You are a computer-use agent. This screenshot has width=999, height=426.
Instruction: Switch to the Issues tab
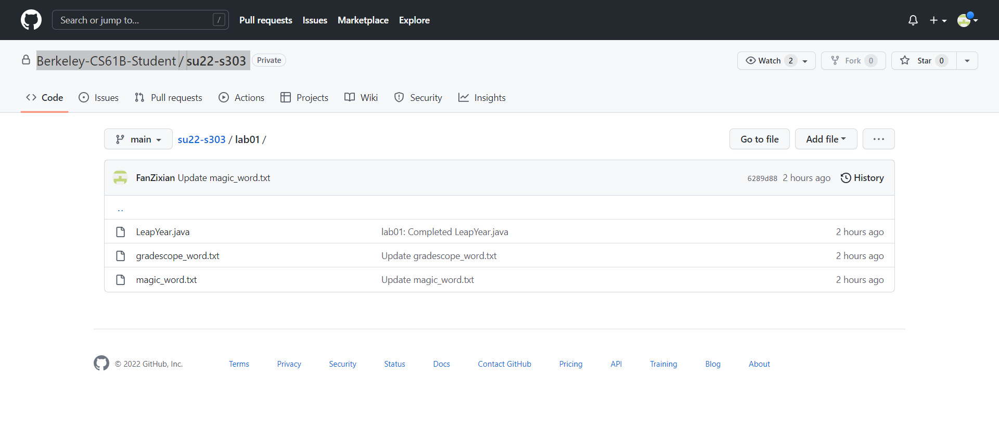click(x=99, y=98)
